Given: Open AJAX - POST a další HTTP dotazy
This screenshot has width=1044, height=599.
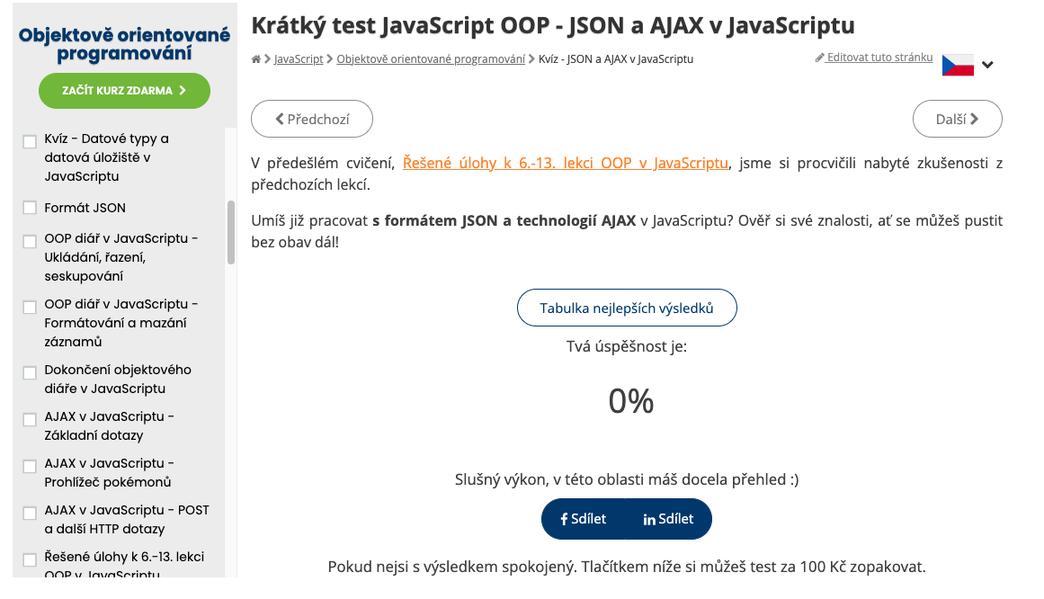Looking at the screenshot, I should [x=127, y=519].
